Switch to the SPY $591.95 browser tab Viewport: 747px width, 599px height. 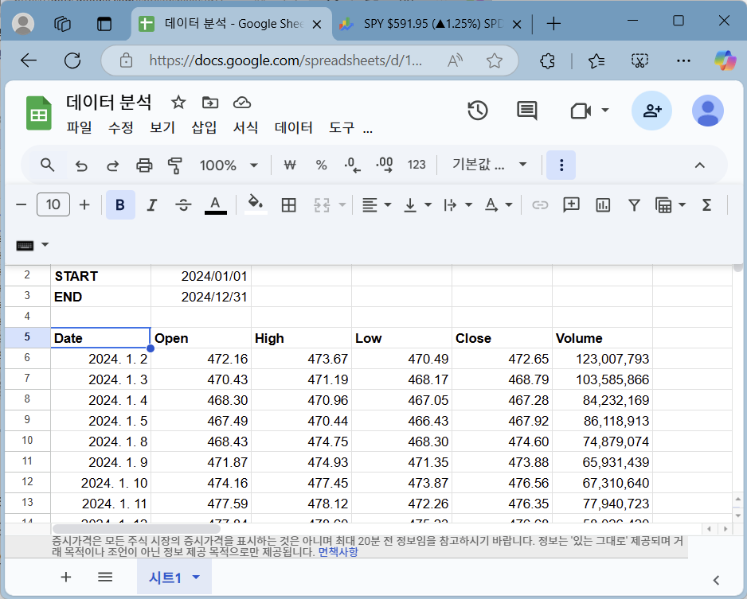430,24
